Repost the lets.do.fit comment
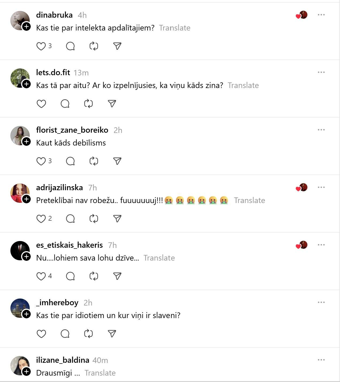Image resolution: width=340 pixels, height=382 pixels. [88, 104]
